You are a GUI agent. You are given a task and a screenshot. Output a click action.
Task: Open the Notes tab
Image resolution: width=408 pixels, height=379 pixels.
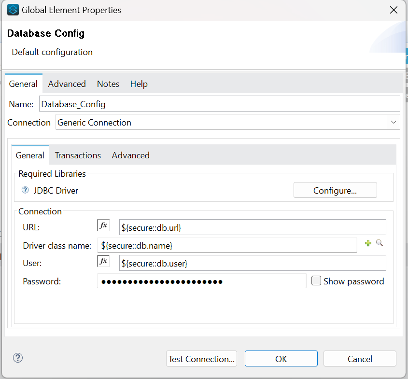(x=108, y=84)
